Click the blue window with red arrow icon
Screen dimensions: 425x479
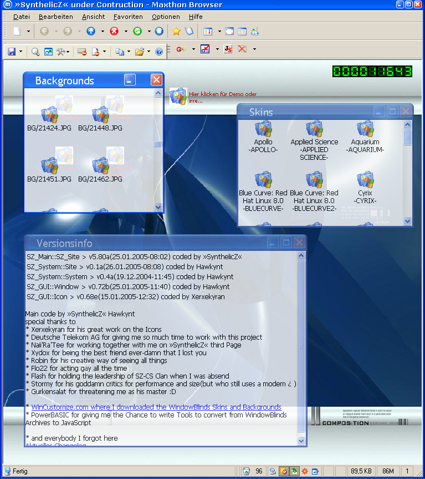tap(205, 49)
